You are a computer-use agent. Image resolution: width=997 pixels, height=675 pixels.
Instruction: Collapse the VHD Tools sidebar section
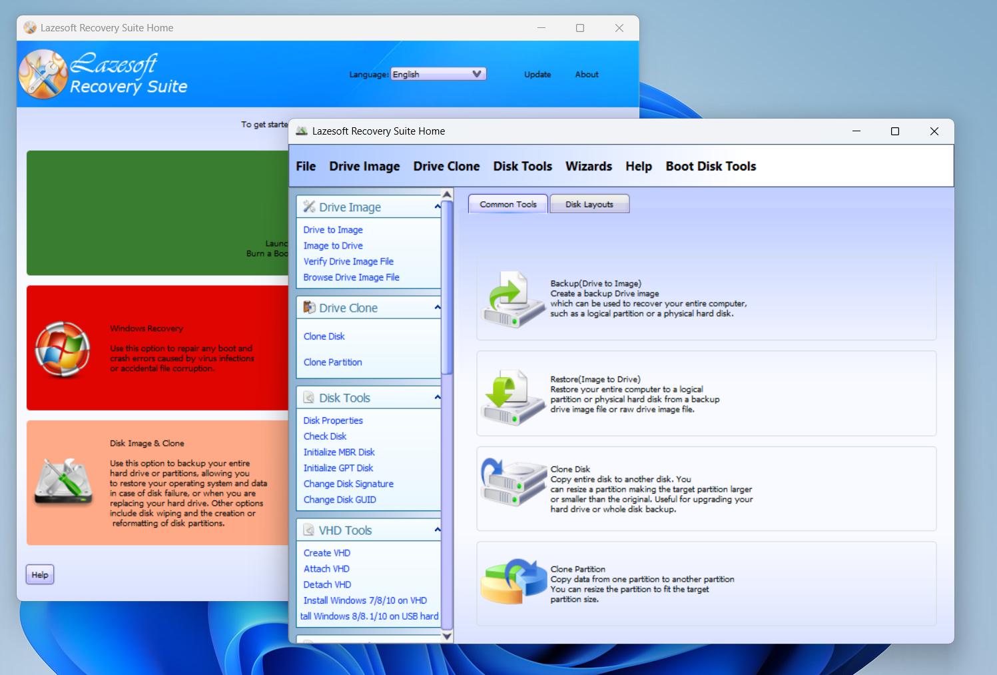(x=438, y=530)
